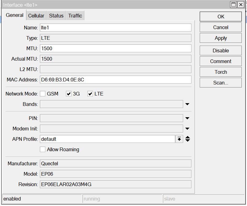
Task: Expand the Bands field arrow
Action: [x=187, y=104]
